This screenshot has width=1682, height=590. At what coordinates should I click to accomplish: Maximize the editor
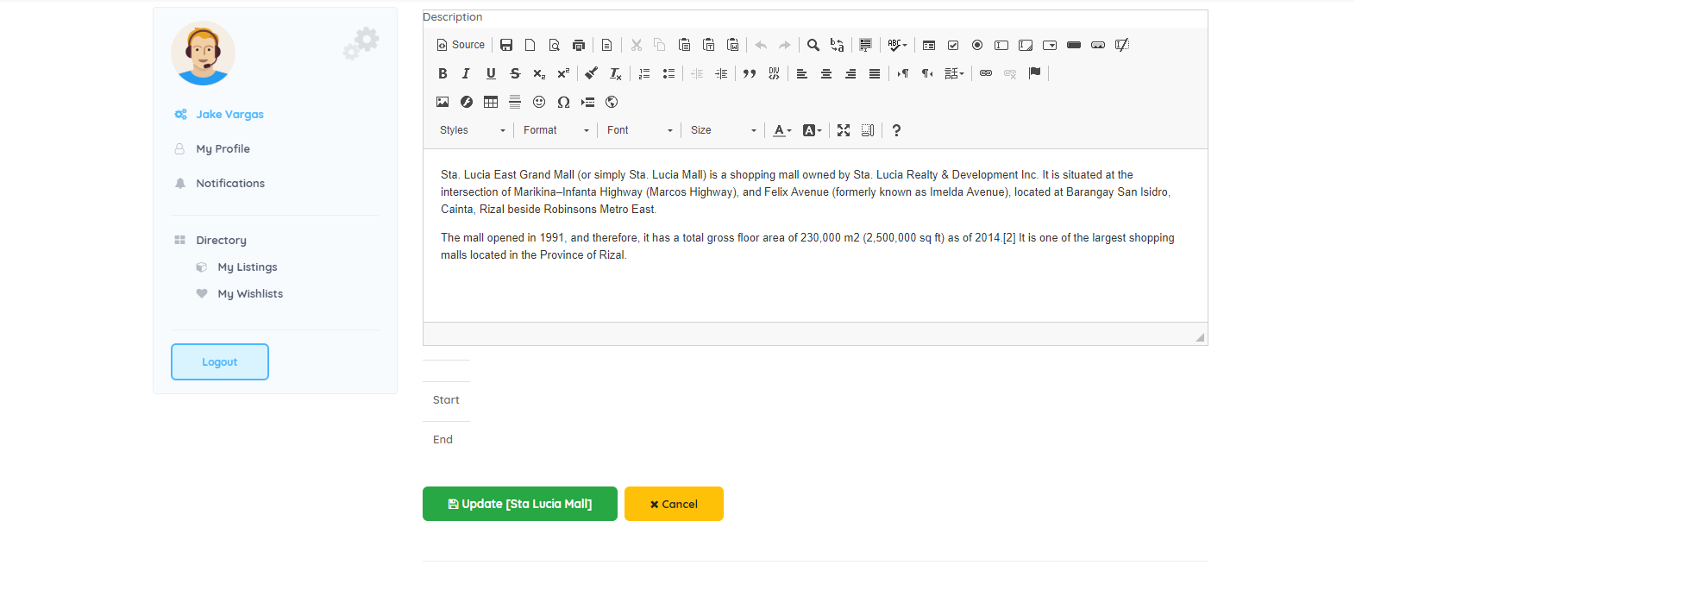click(x=844, y=130)
